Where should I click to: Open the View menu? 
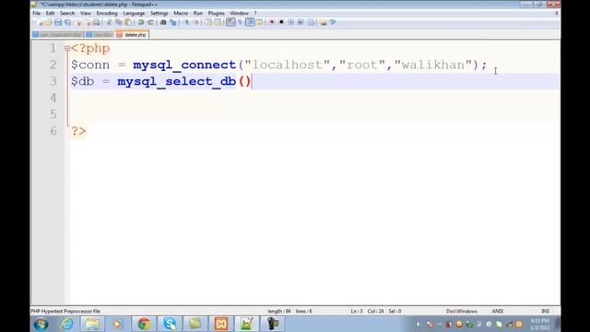point(86,13)
